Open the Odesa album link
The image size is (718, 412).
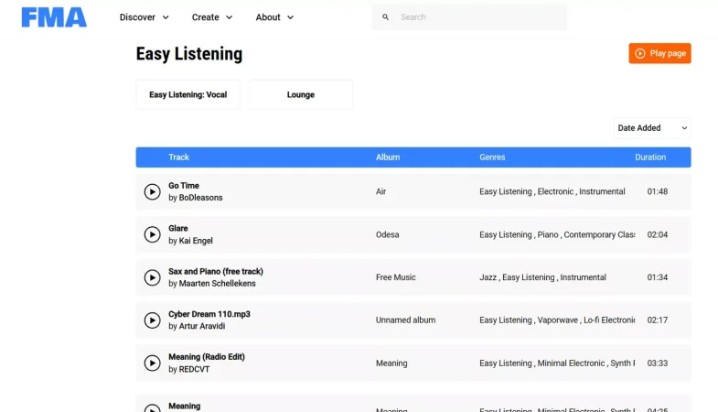click(x=388, y=234)
